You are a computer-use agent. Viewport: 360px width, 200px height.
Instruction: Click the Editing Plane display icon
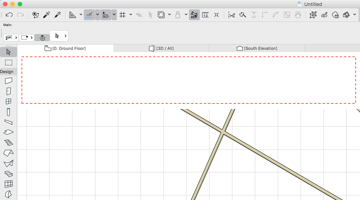(x=139, y=15)
